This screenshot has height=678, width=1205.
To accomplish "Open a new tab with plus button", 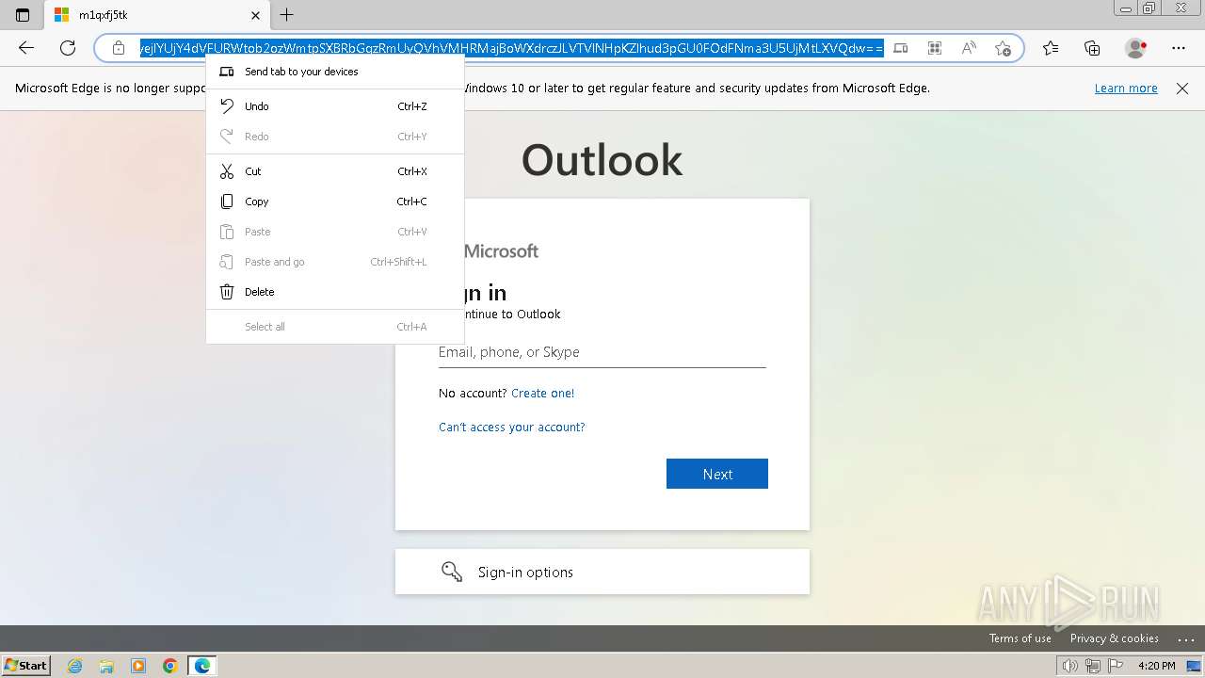I will click(287, 15).
